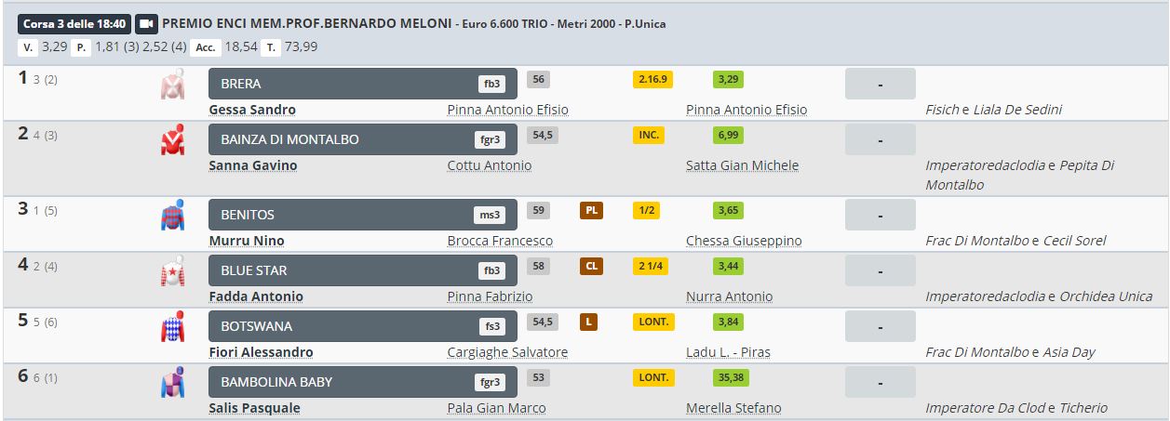The image size is (1170, 421).
Task: Click the ms3 tag on the Benitos bar
Action: click(x=490, y=215)
